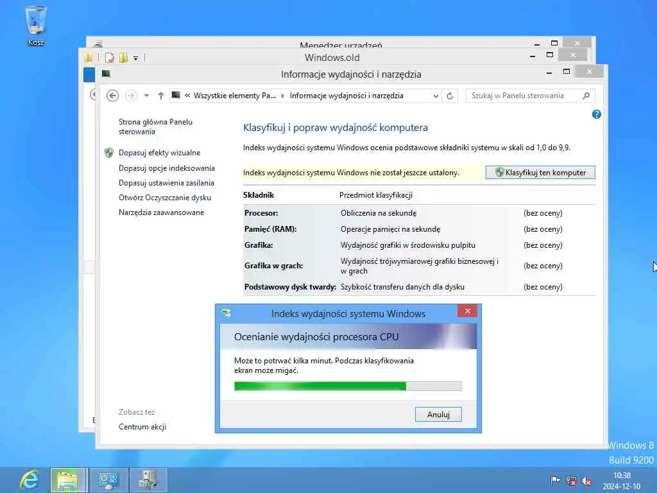Click the search magnifier icon
Screen dimensions: 657x493
(x=586, y=96)
